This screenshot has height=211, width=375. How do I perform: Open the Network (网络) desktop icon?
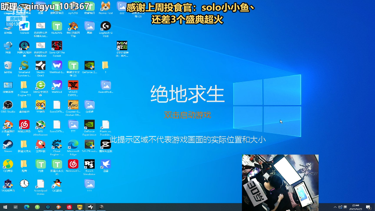click(x=8, y=47)
